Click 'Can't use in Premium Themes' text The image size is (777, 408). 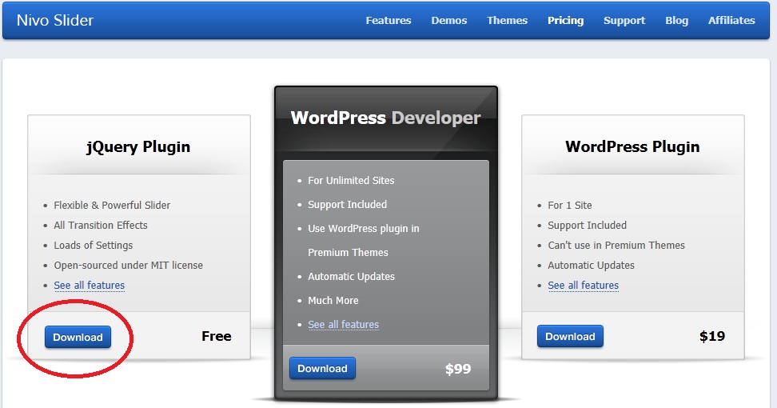[616, 246]
